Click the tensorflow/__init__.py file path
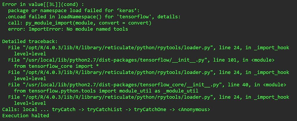This screenshot has width=297, height=121. (x=114, y=60)
